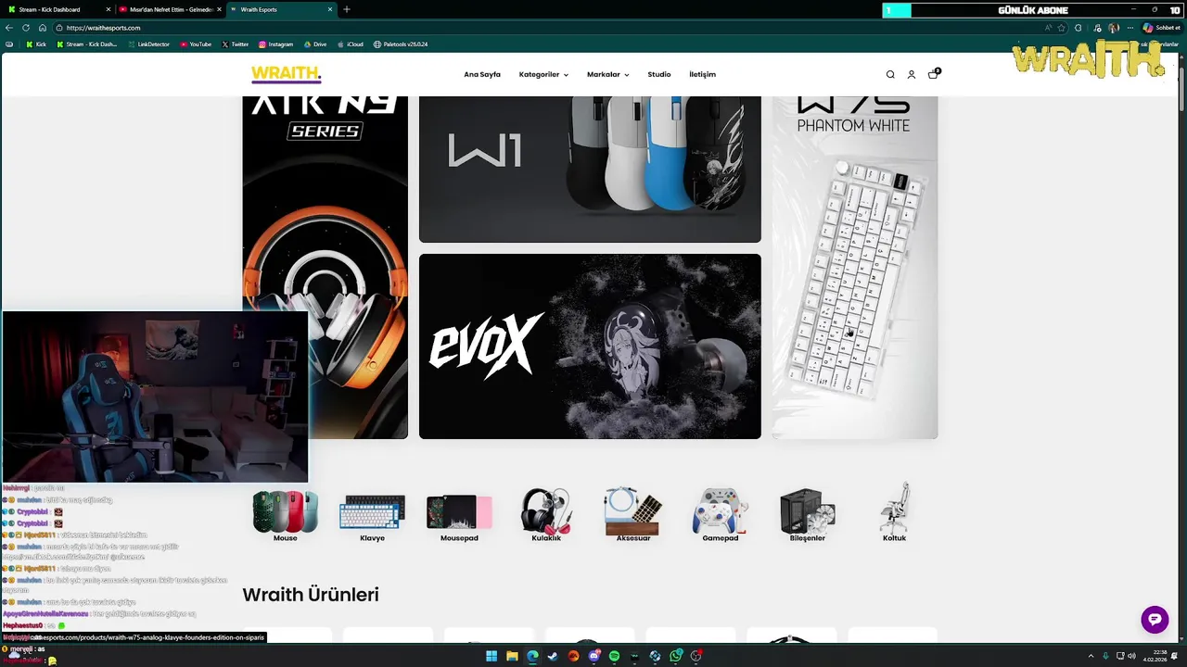
Task: Open LinkDetector bookmark
Action: (x=148, y=44)
